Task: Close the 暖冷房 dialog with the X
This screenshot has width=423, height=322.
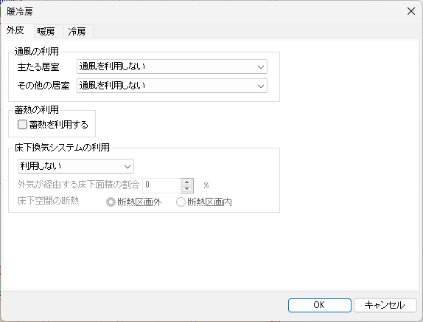Action: pos(411,11)
